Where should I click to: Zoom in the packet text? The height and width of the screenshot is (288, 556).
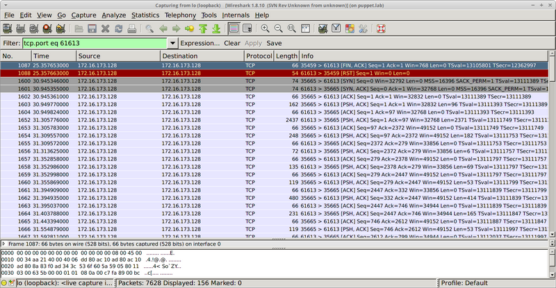(265, 28)
